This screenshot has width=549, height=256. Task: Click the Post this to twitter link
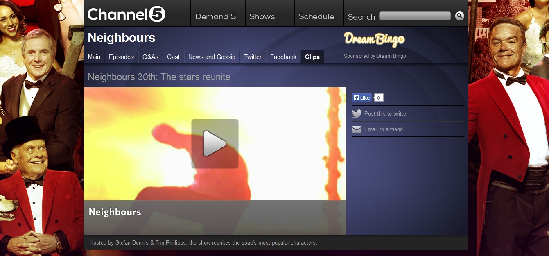pos(386,114)
